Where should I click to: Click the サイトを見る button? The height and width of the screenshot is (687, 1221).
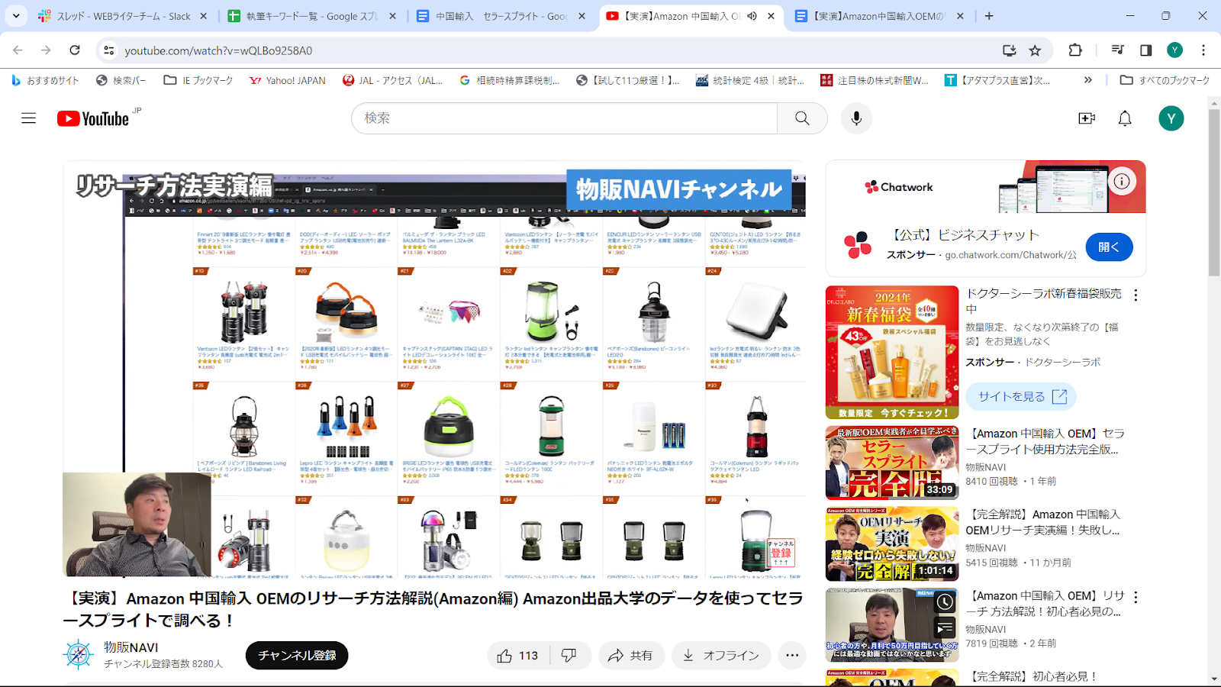point(1021,397)
